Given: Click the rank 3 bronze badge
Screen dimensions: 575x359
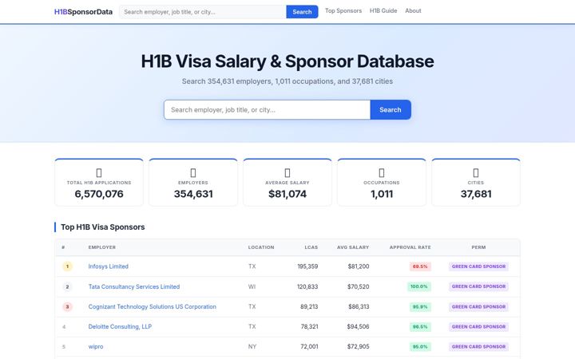Looking at the screenshot, I should click(67, 306).
